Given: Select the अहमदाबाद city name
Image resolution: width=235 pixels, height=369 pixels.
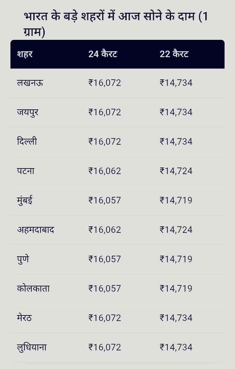Looking at the screenshot, I should click(36, 230).
